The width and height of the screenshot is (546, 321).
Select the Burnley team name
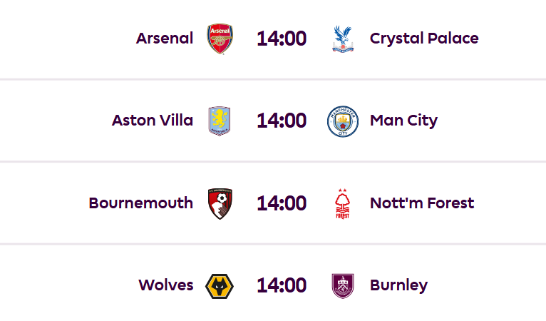[398, 285]
